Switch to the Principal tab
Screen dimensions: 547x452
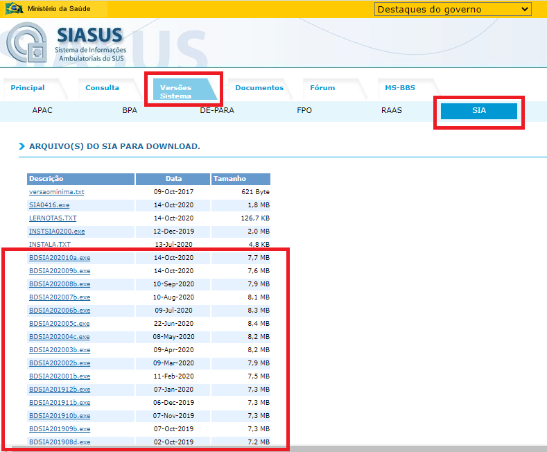[x=28, y=88]
